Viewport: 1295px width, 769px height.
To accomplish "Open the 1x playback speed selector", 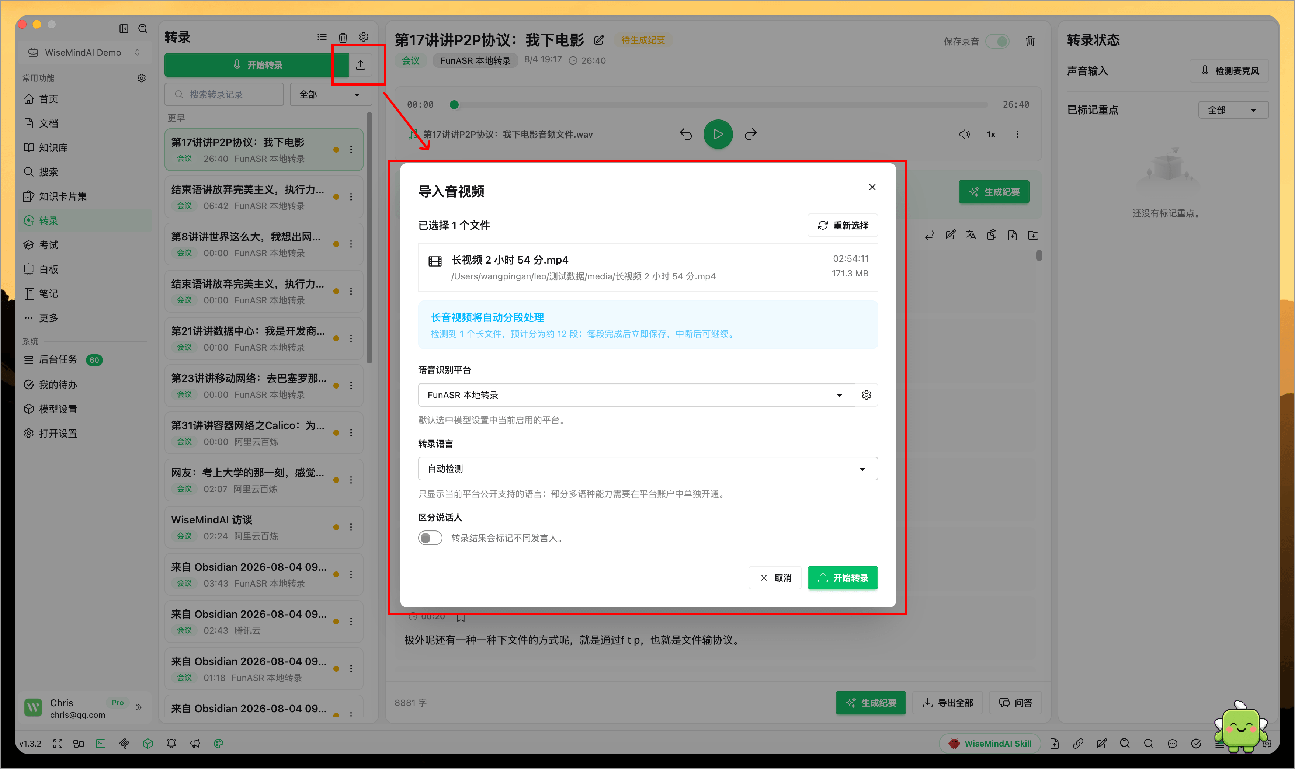I will 991,134.
